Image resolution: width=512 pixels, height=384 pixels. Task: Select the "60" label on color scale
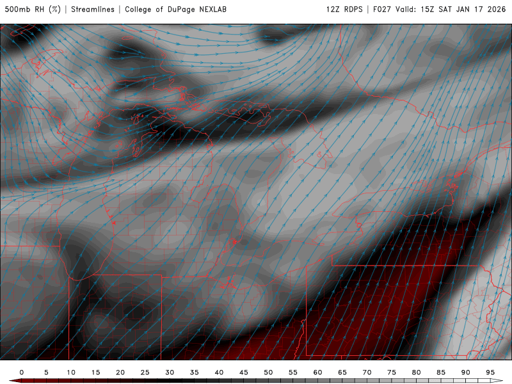pos(317,372)
